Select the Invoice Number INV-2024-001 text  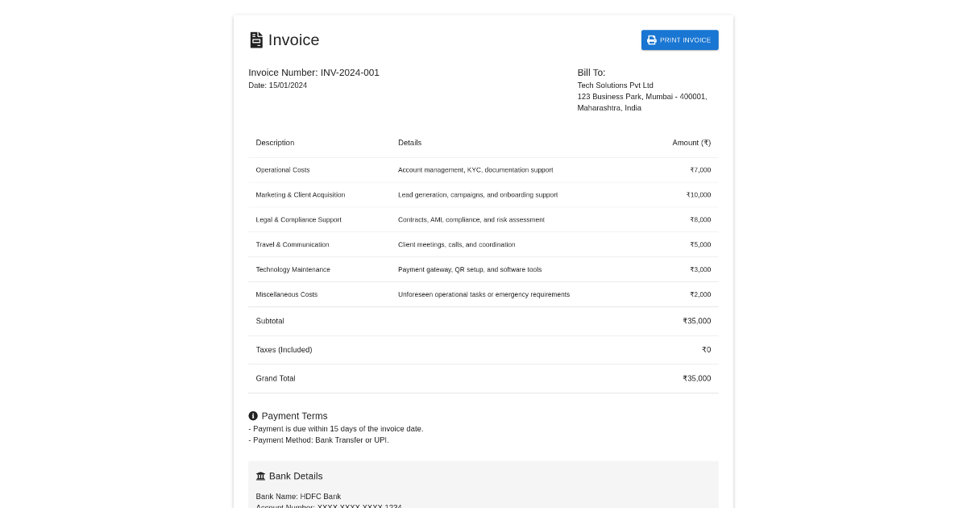[x=313, y=73]
